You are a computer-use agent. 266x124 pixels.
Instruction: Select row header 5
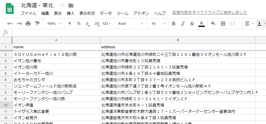click(6, 74)
